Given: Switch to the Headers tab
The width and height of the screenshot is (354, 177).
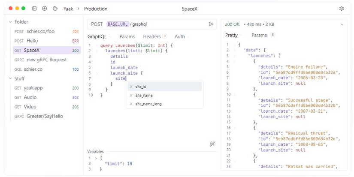Looking at the screenshot, I should 154,36.
